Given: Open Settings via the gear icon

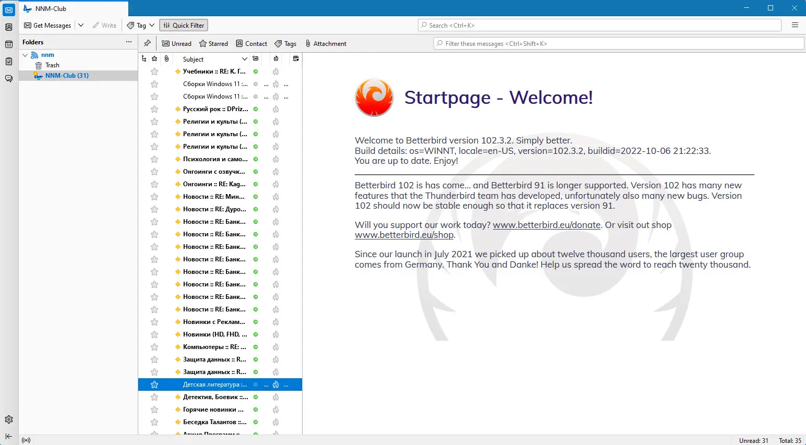Looking at the screenshot, I should (9, 419).
